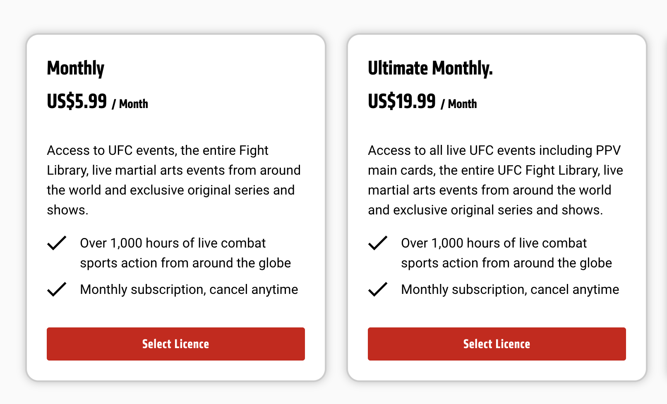Click checkmark beside Monthly plan's 1,000 hours feature
The height and width of the screenshot is (404, 667).
point(57,243)
